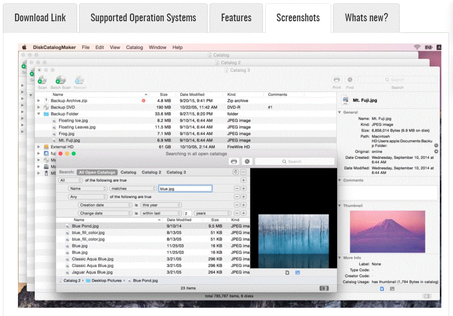Select Catalog 3 search scope
Viewport: 453px width, 316px height.
(x=176, y=172)
